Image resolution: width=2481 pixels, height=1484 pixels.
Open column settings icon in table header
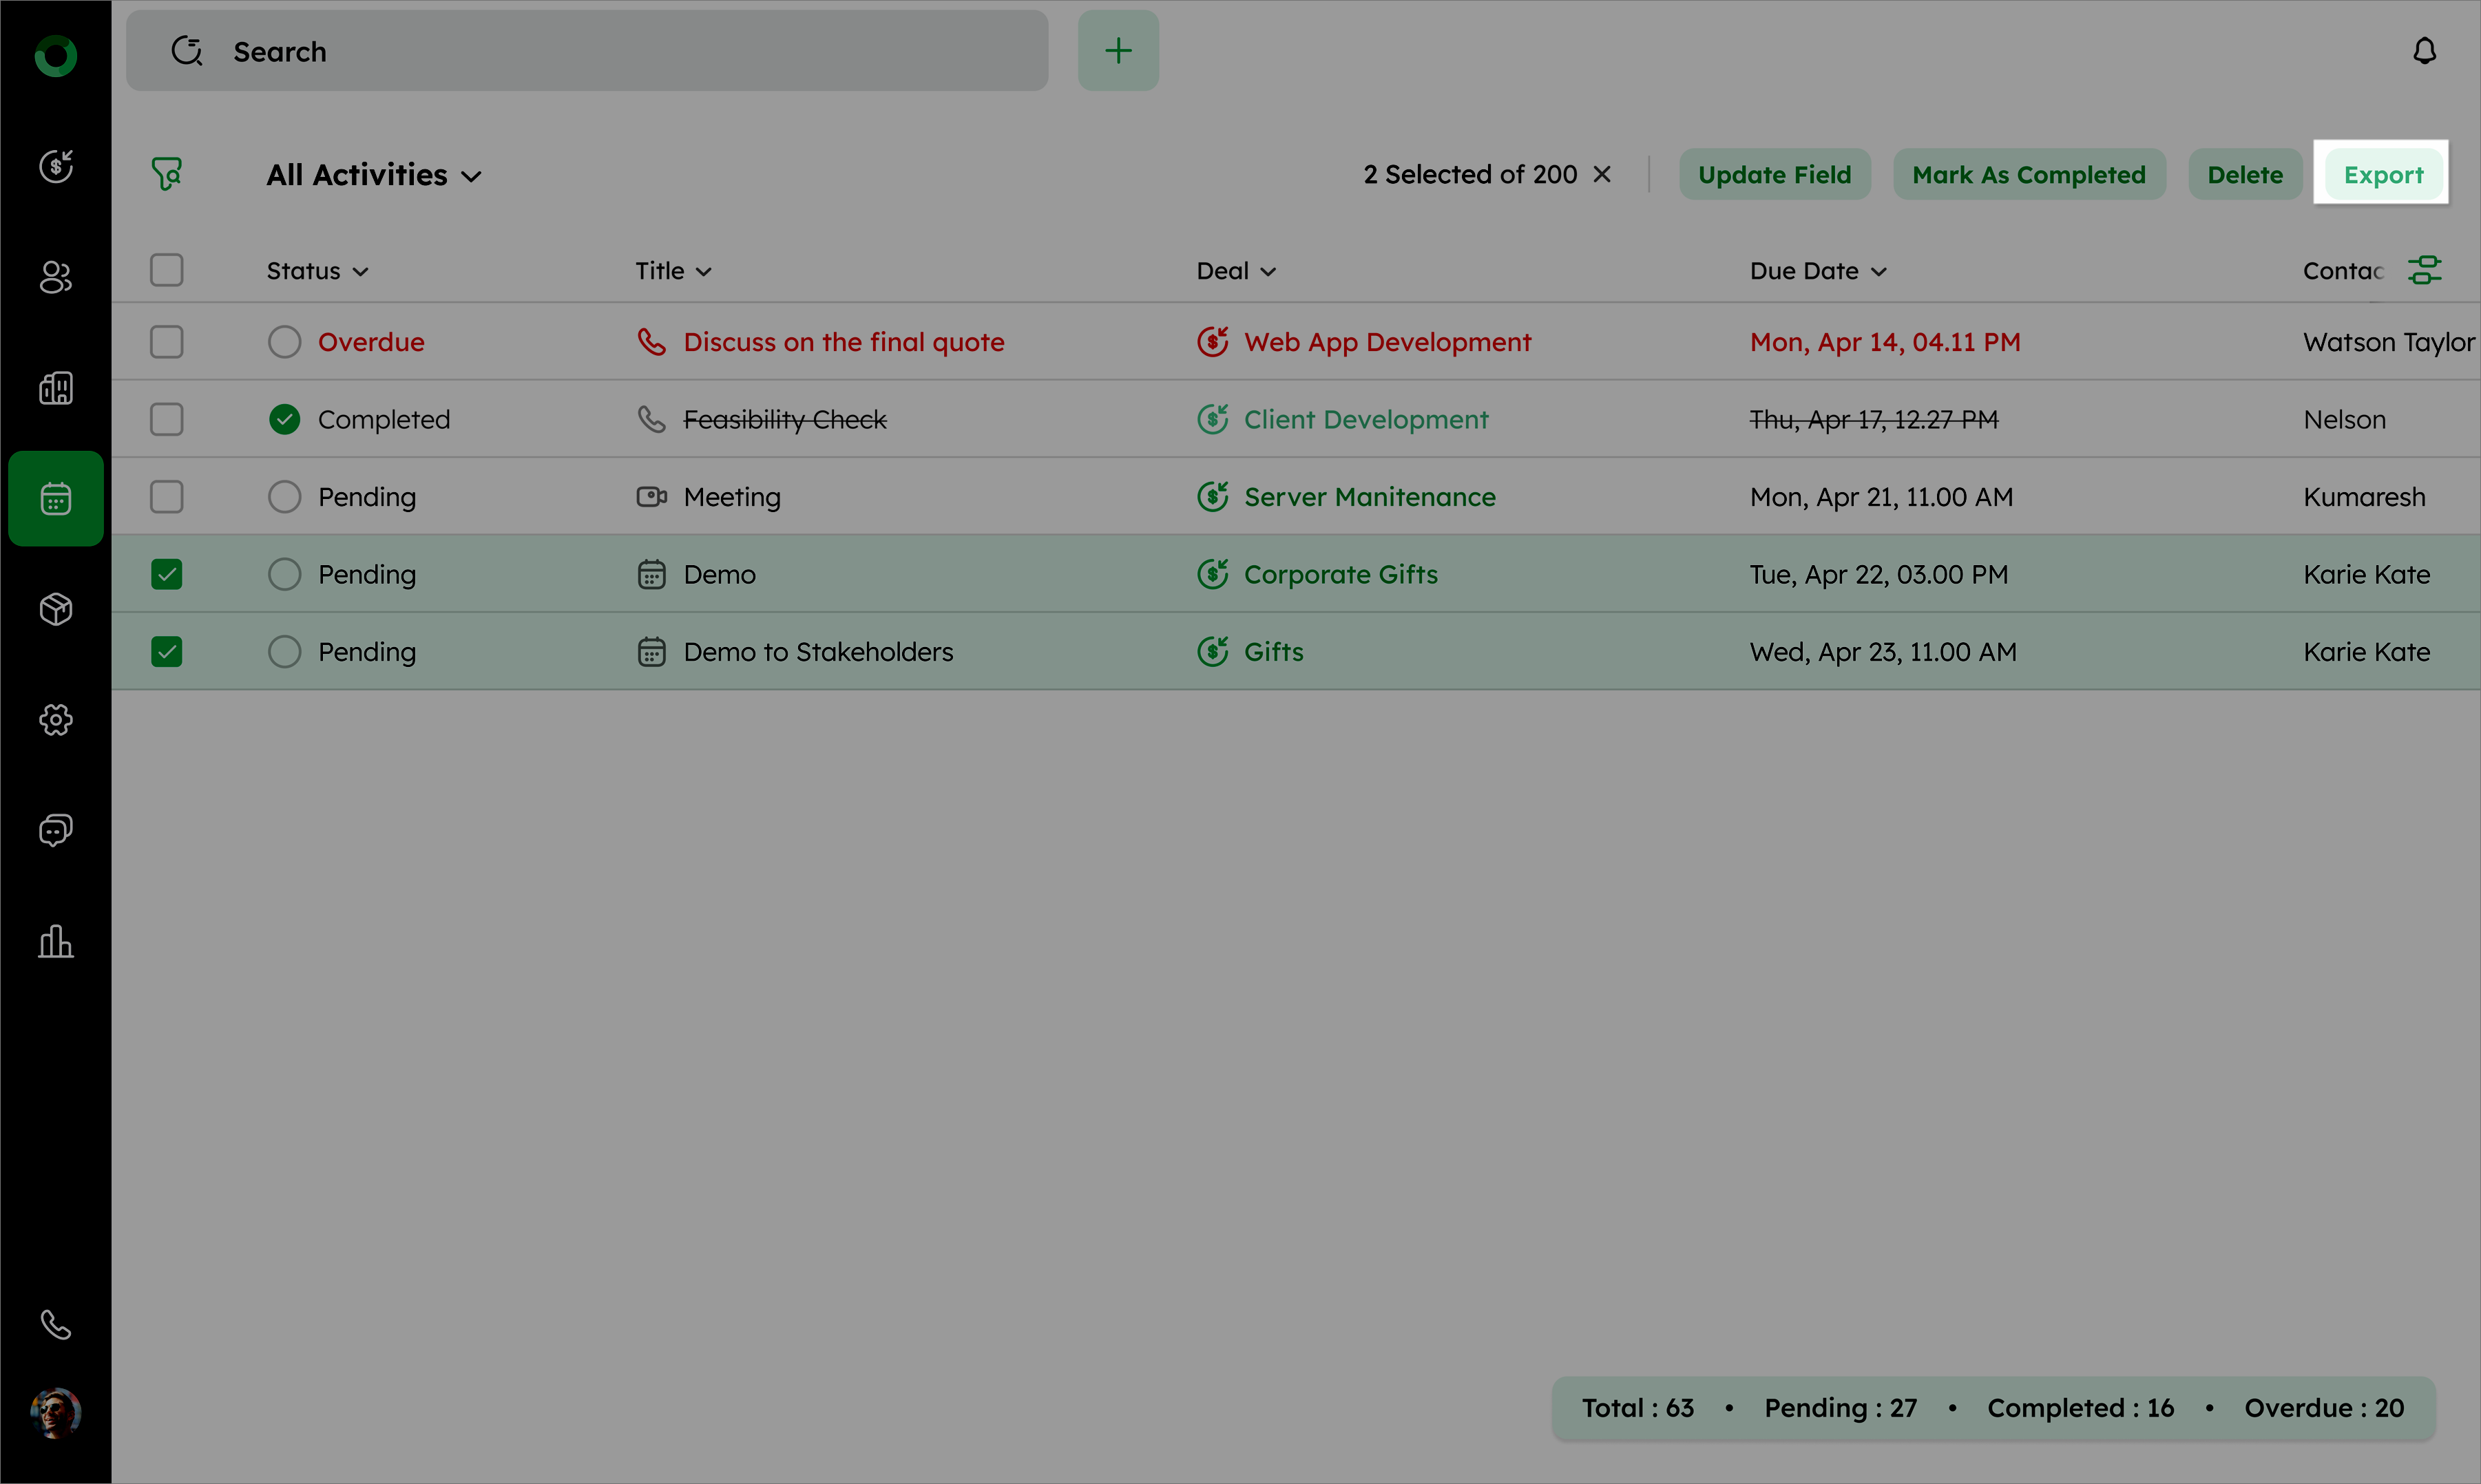[2424, 270]
